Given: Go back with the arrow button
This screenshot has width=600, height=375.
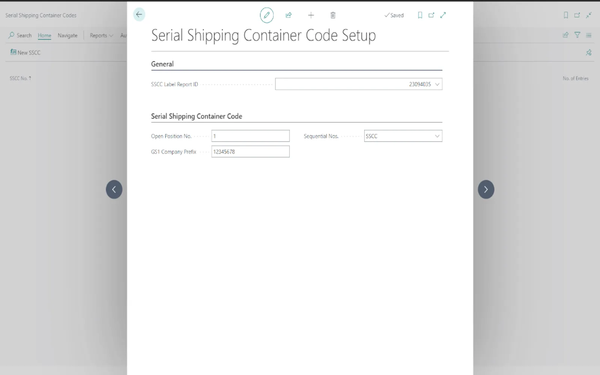Looking at the screenshot, I should tap(139, 15).
